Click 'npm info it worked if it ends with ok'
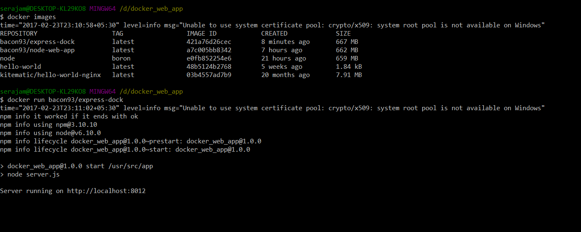Screen dimensions: 581x232 click(x=69, y=116)
